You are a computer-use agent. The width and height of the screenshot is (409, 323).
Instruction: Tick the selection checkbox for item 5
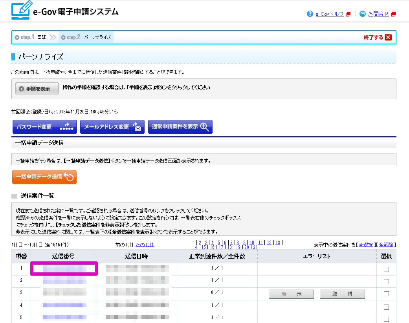pyautogui.click(x=386, y=319)
